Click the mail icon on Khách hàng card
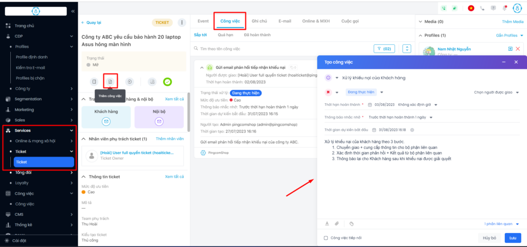 106,122
